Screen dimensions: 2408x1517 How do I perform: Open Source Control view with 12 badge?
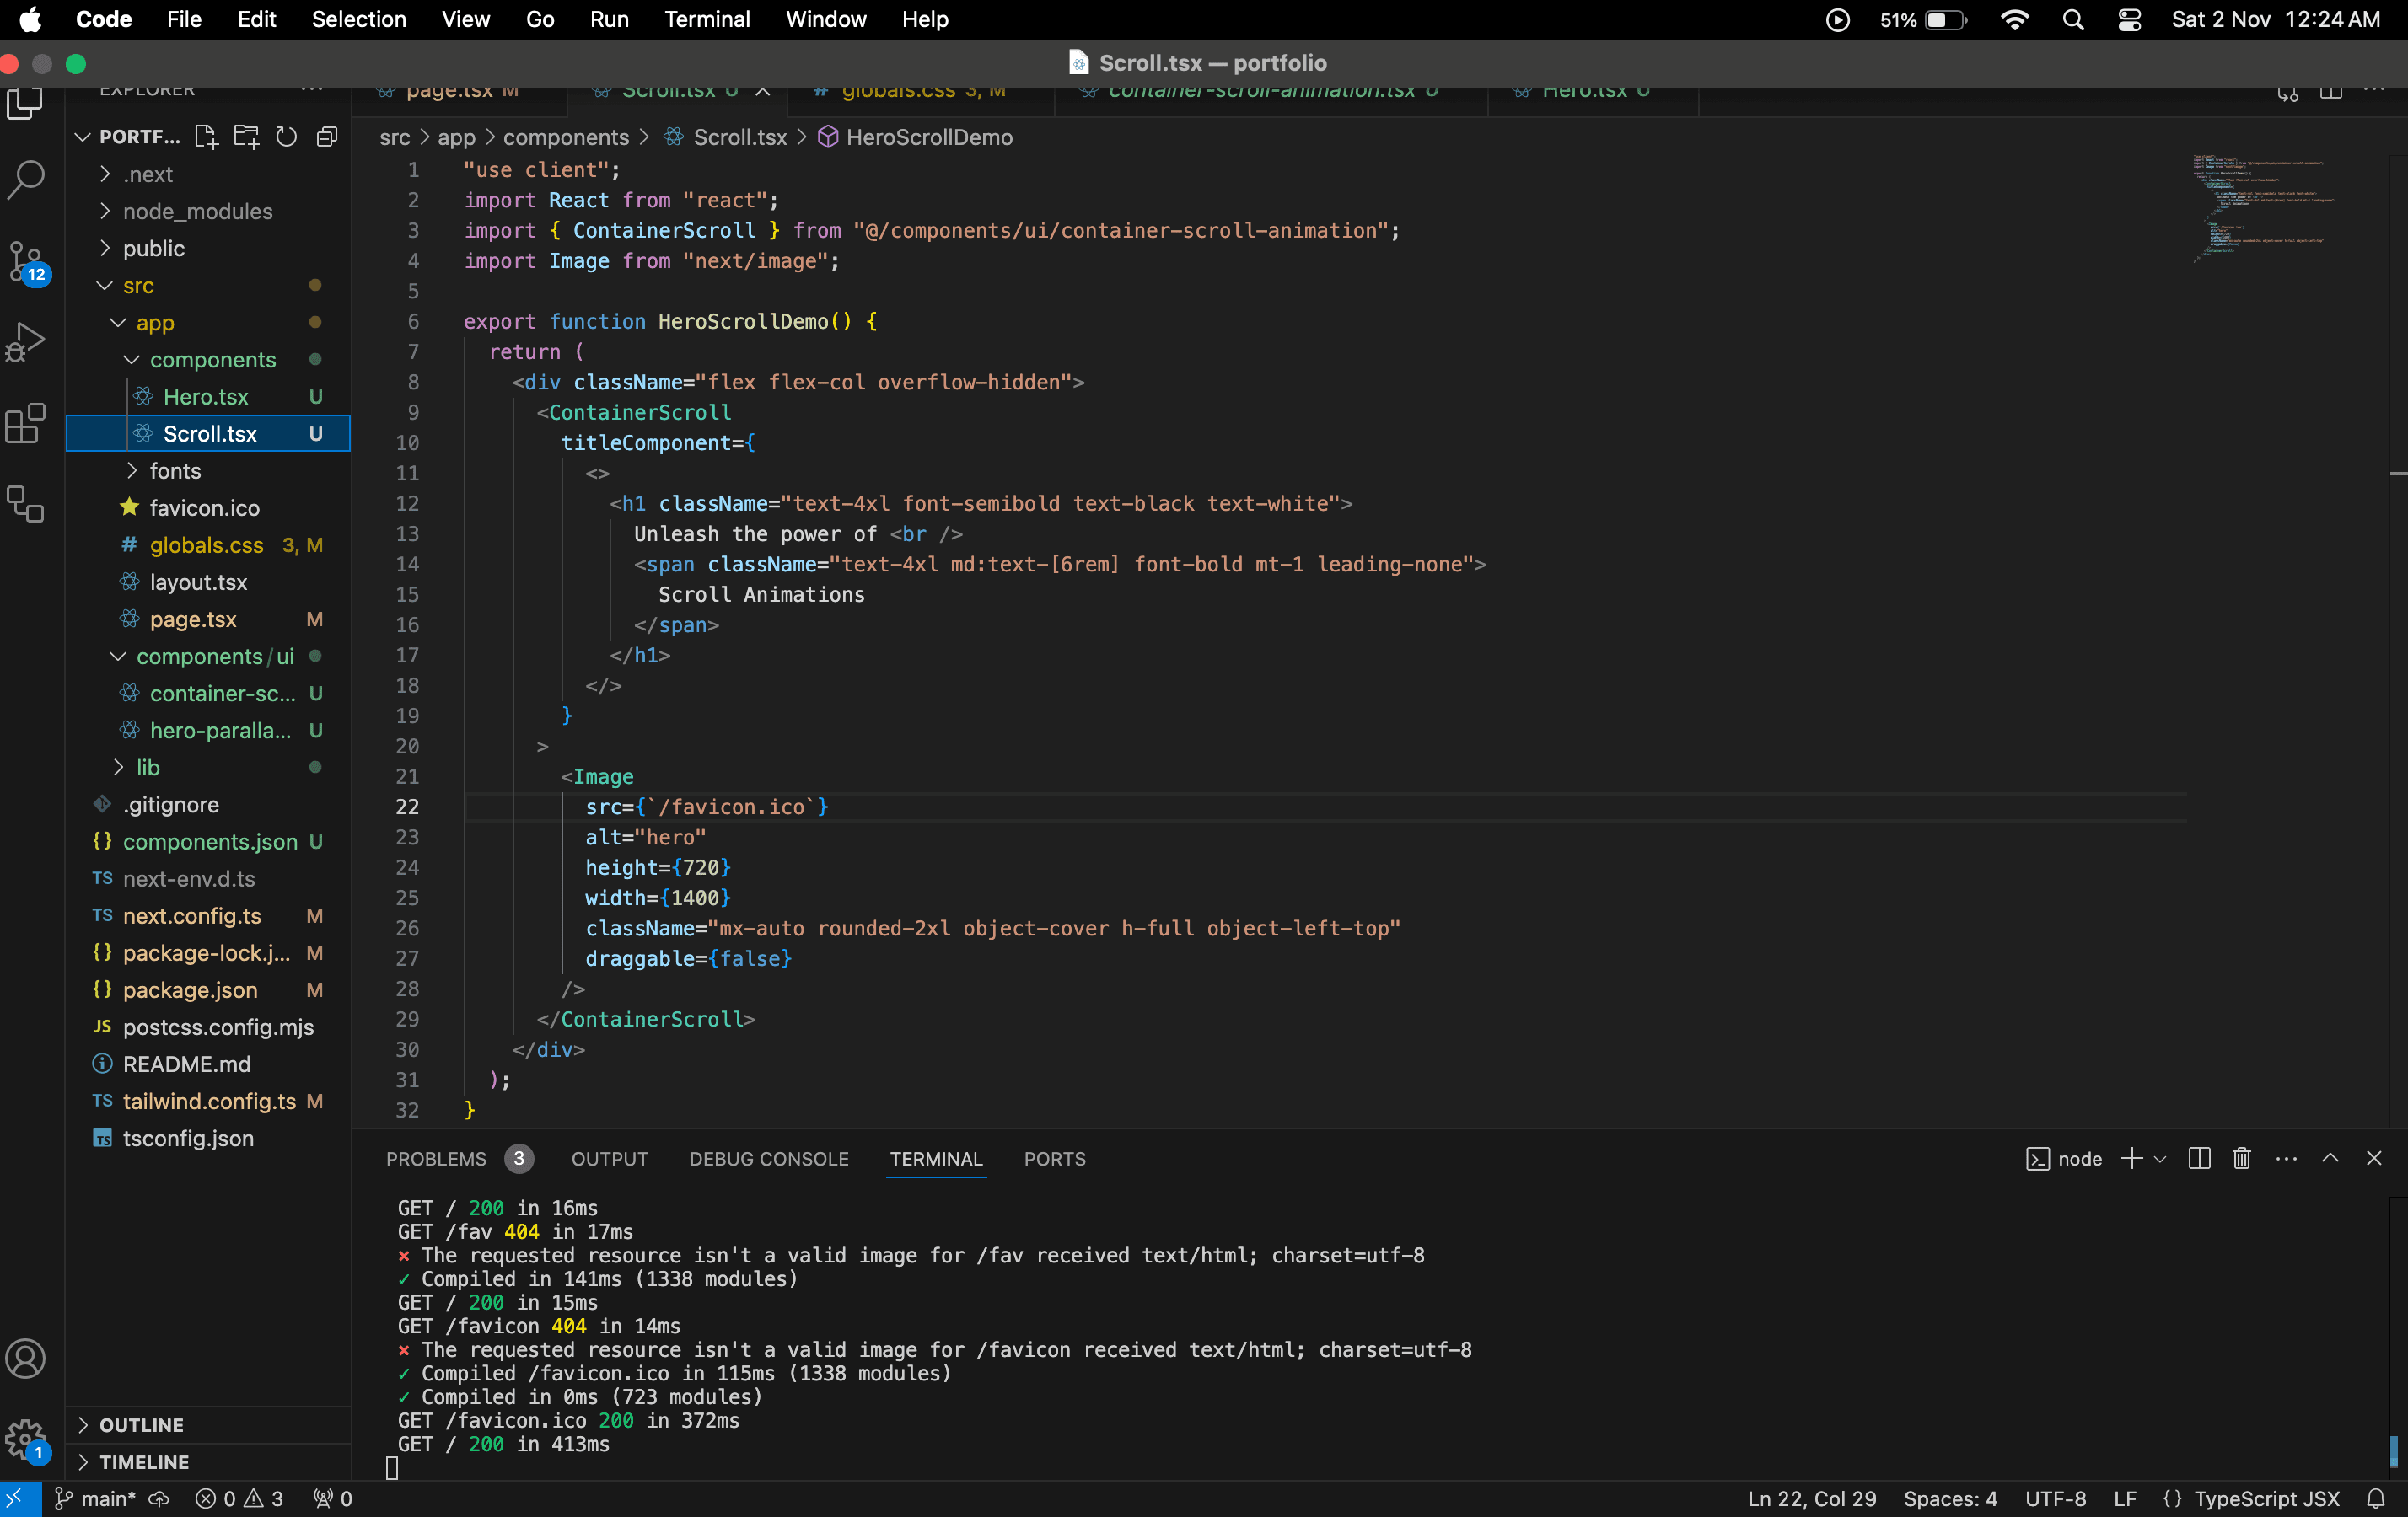pyautogui.click(x=27, y=262)
